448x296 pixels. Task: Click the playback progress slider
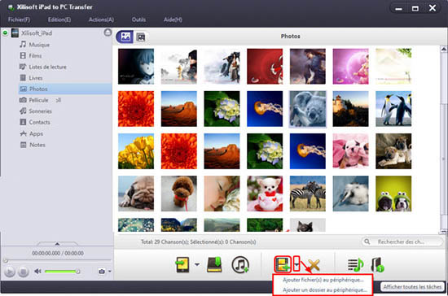pos(57,259)
